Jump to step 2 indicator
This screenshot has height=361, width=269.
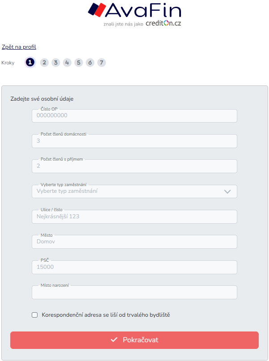click(44, 63)
